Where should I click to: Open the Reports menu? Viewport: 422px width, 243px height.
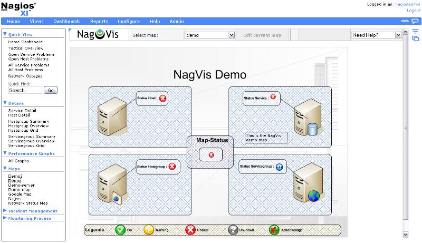99,21
